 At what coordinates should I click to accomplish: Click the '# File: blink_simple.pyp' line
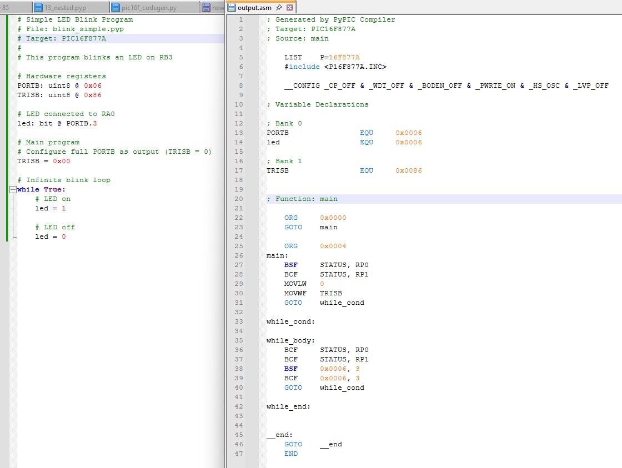(x=71, y=29)
